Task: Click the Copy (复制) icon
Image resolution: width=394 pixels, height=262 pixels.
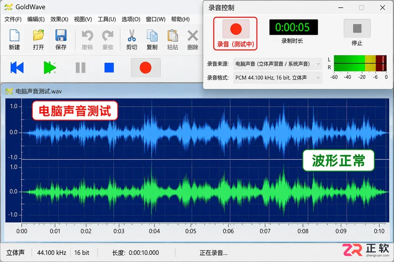Action: [x=152, y=35]
